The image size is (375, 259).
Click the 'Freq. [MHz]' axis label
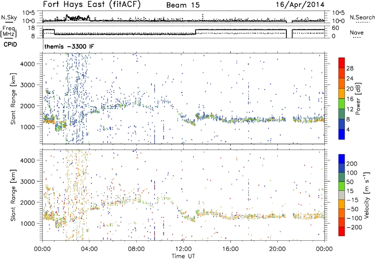tap(9, 32)
